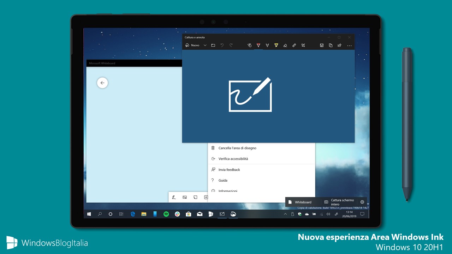Screen dimensions: 452x254
Task: Toggle the ruler tool
Action: 294,45
